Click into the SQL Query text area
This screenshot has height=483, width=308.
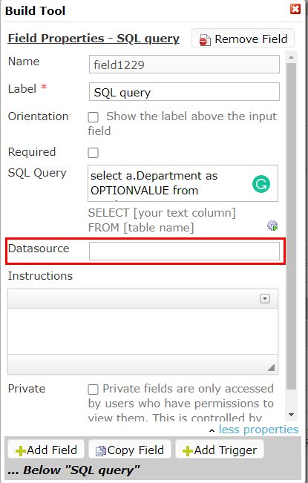183,183
